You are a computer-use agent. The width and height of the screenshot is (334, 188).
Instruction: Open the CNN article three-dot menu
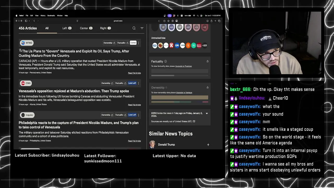click(139, 83)
